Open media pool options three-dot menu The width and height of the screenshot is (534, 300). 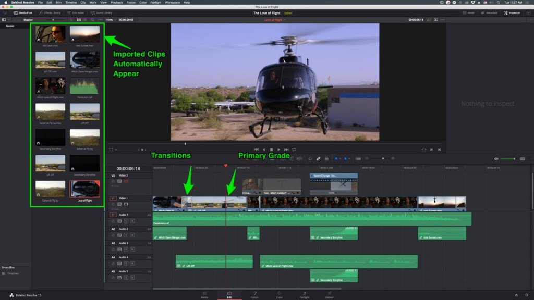[x=100, y=20]
